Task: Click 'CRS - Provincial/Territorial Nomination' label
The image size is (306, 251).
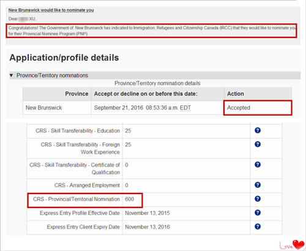Action: point(76,199)
